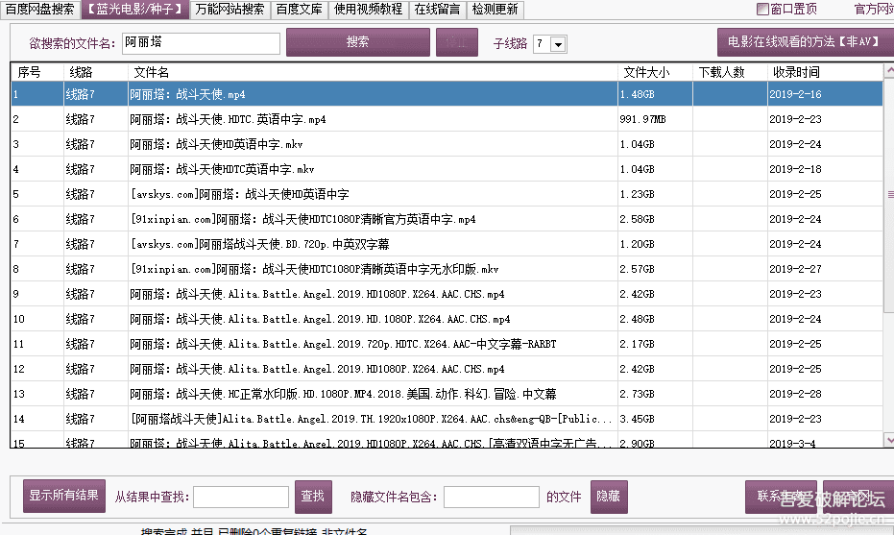Go to the 在线留言 tab
Viewport: 894px width, 535px height.
438,10
